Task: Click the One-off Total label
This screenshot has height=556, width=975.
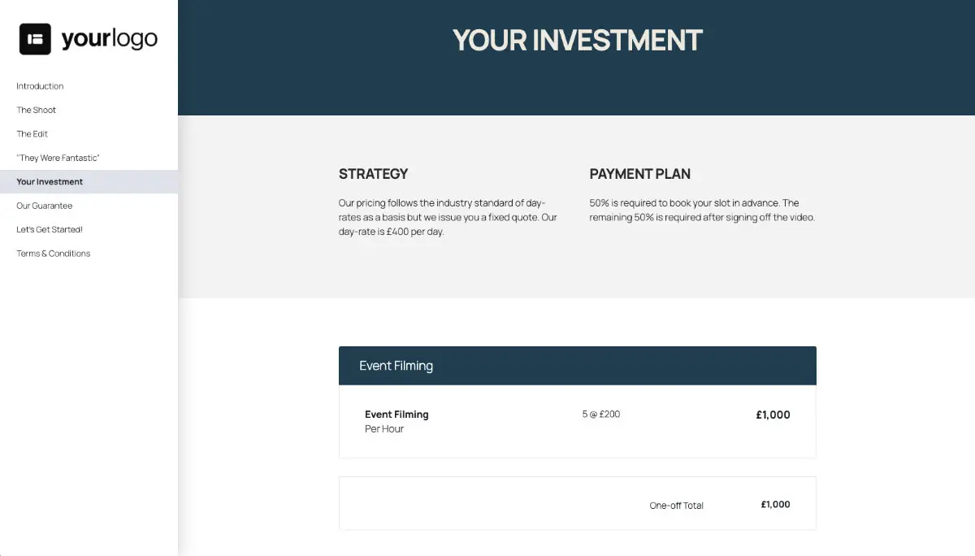Action: point(676,505)
